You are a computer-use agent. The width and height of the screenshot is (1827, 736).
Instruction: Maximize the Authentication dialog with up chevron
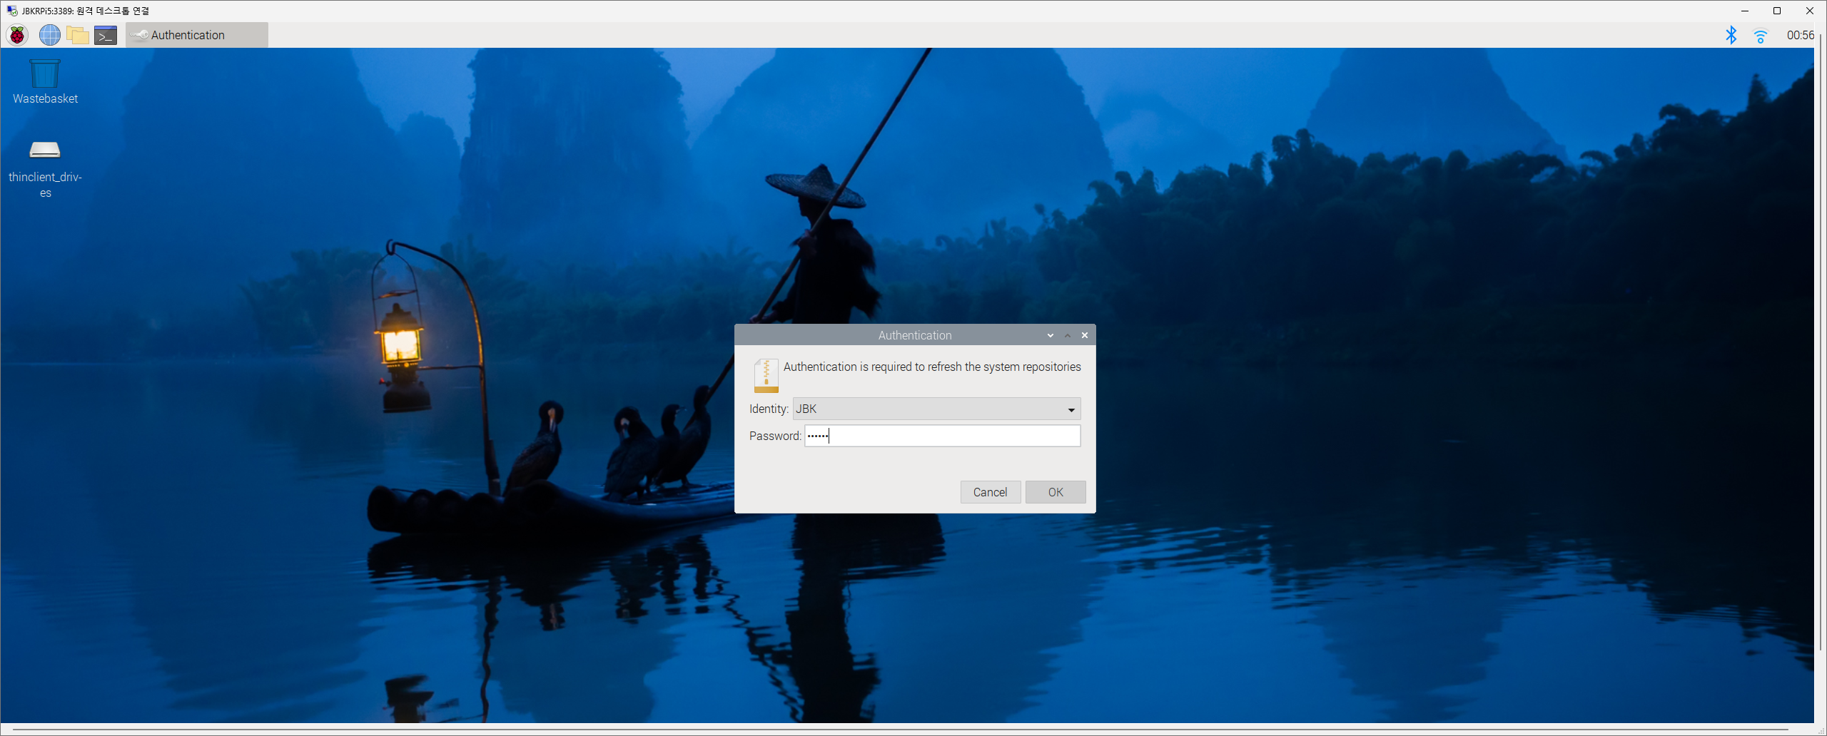(1067, 335)
